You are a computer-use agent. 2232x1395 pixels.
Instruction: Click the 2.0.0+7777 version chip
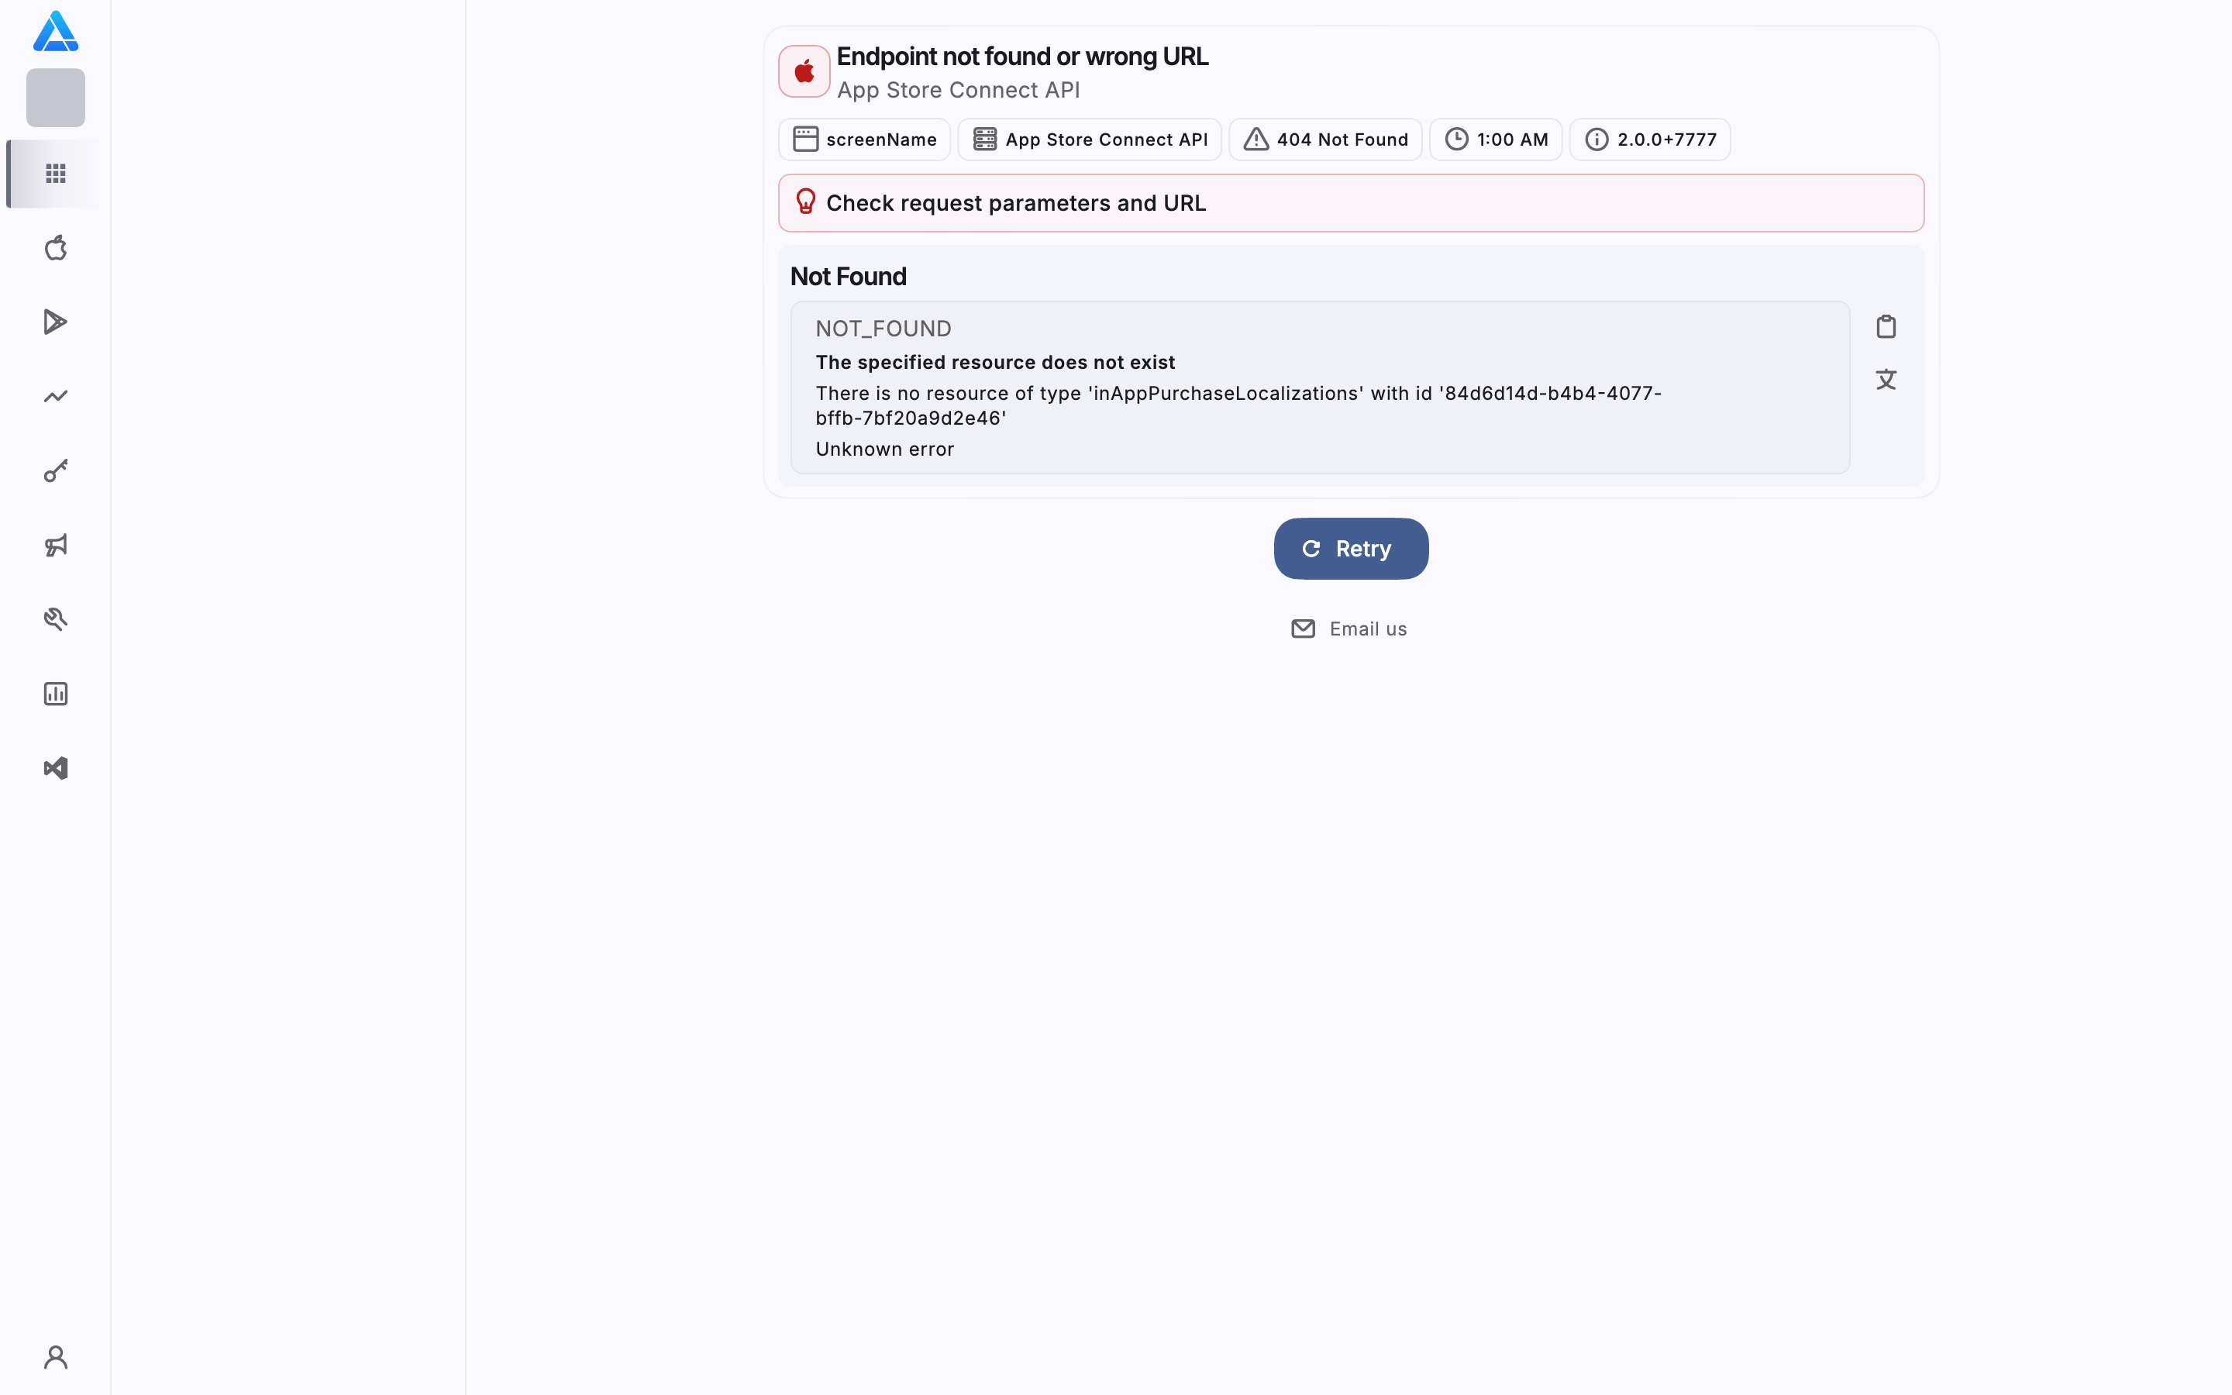point(1650,139)
